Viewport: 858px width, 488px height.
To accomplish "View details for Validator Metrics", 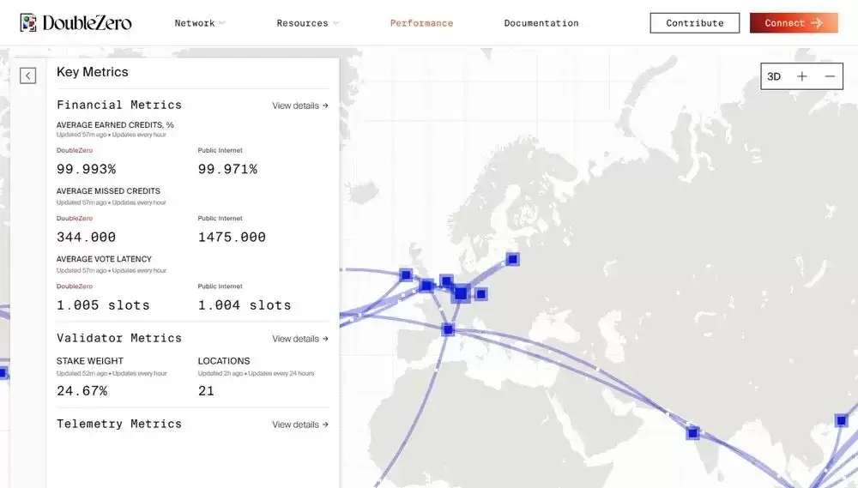I will 299,339.
